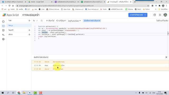Open Chrome from the taskbar
The height and width of the screenshot is (95, 169).
(x=19, y=93)
